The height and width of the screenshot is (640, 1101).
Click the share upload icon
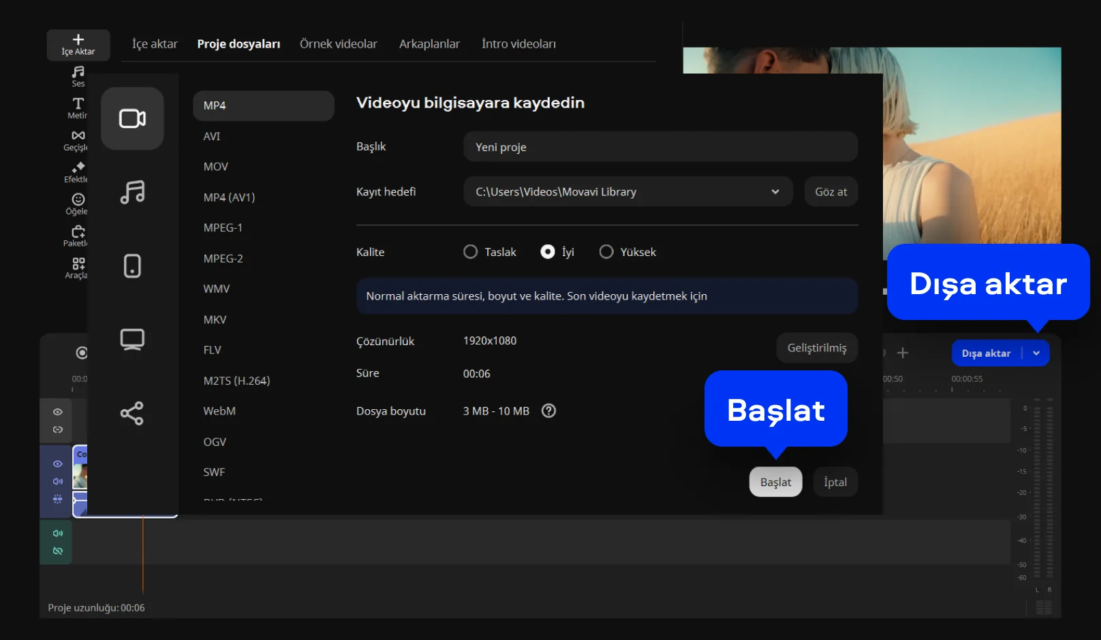coord(132,413)
